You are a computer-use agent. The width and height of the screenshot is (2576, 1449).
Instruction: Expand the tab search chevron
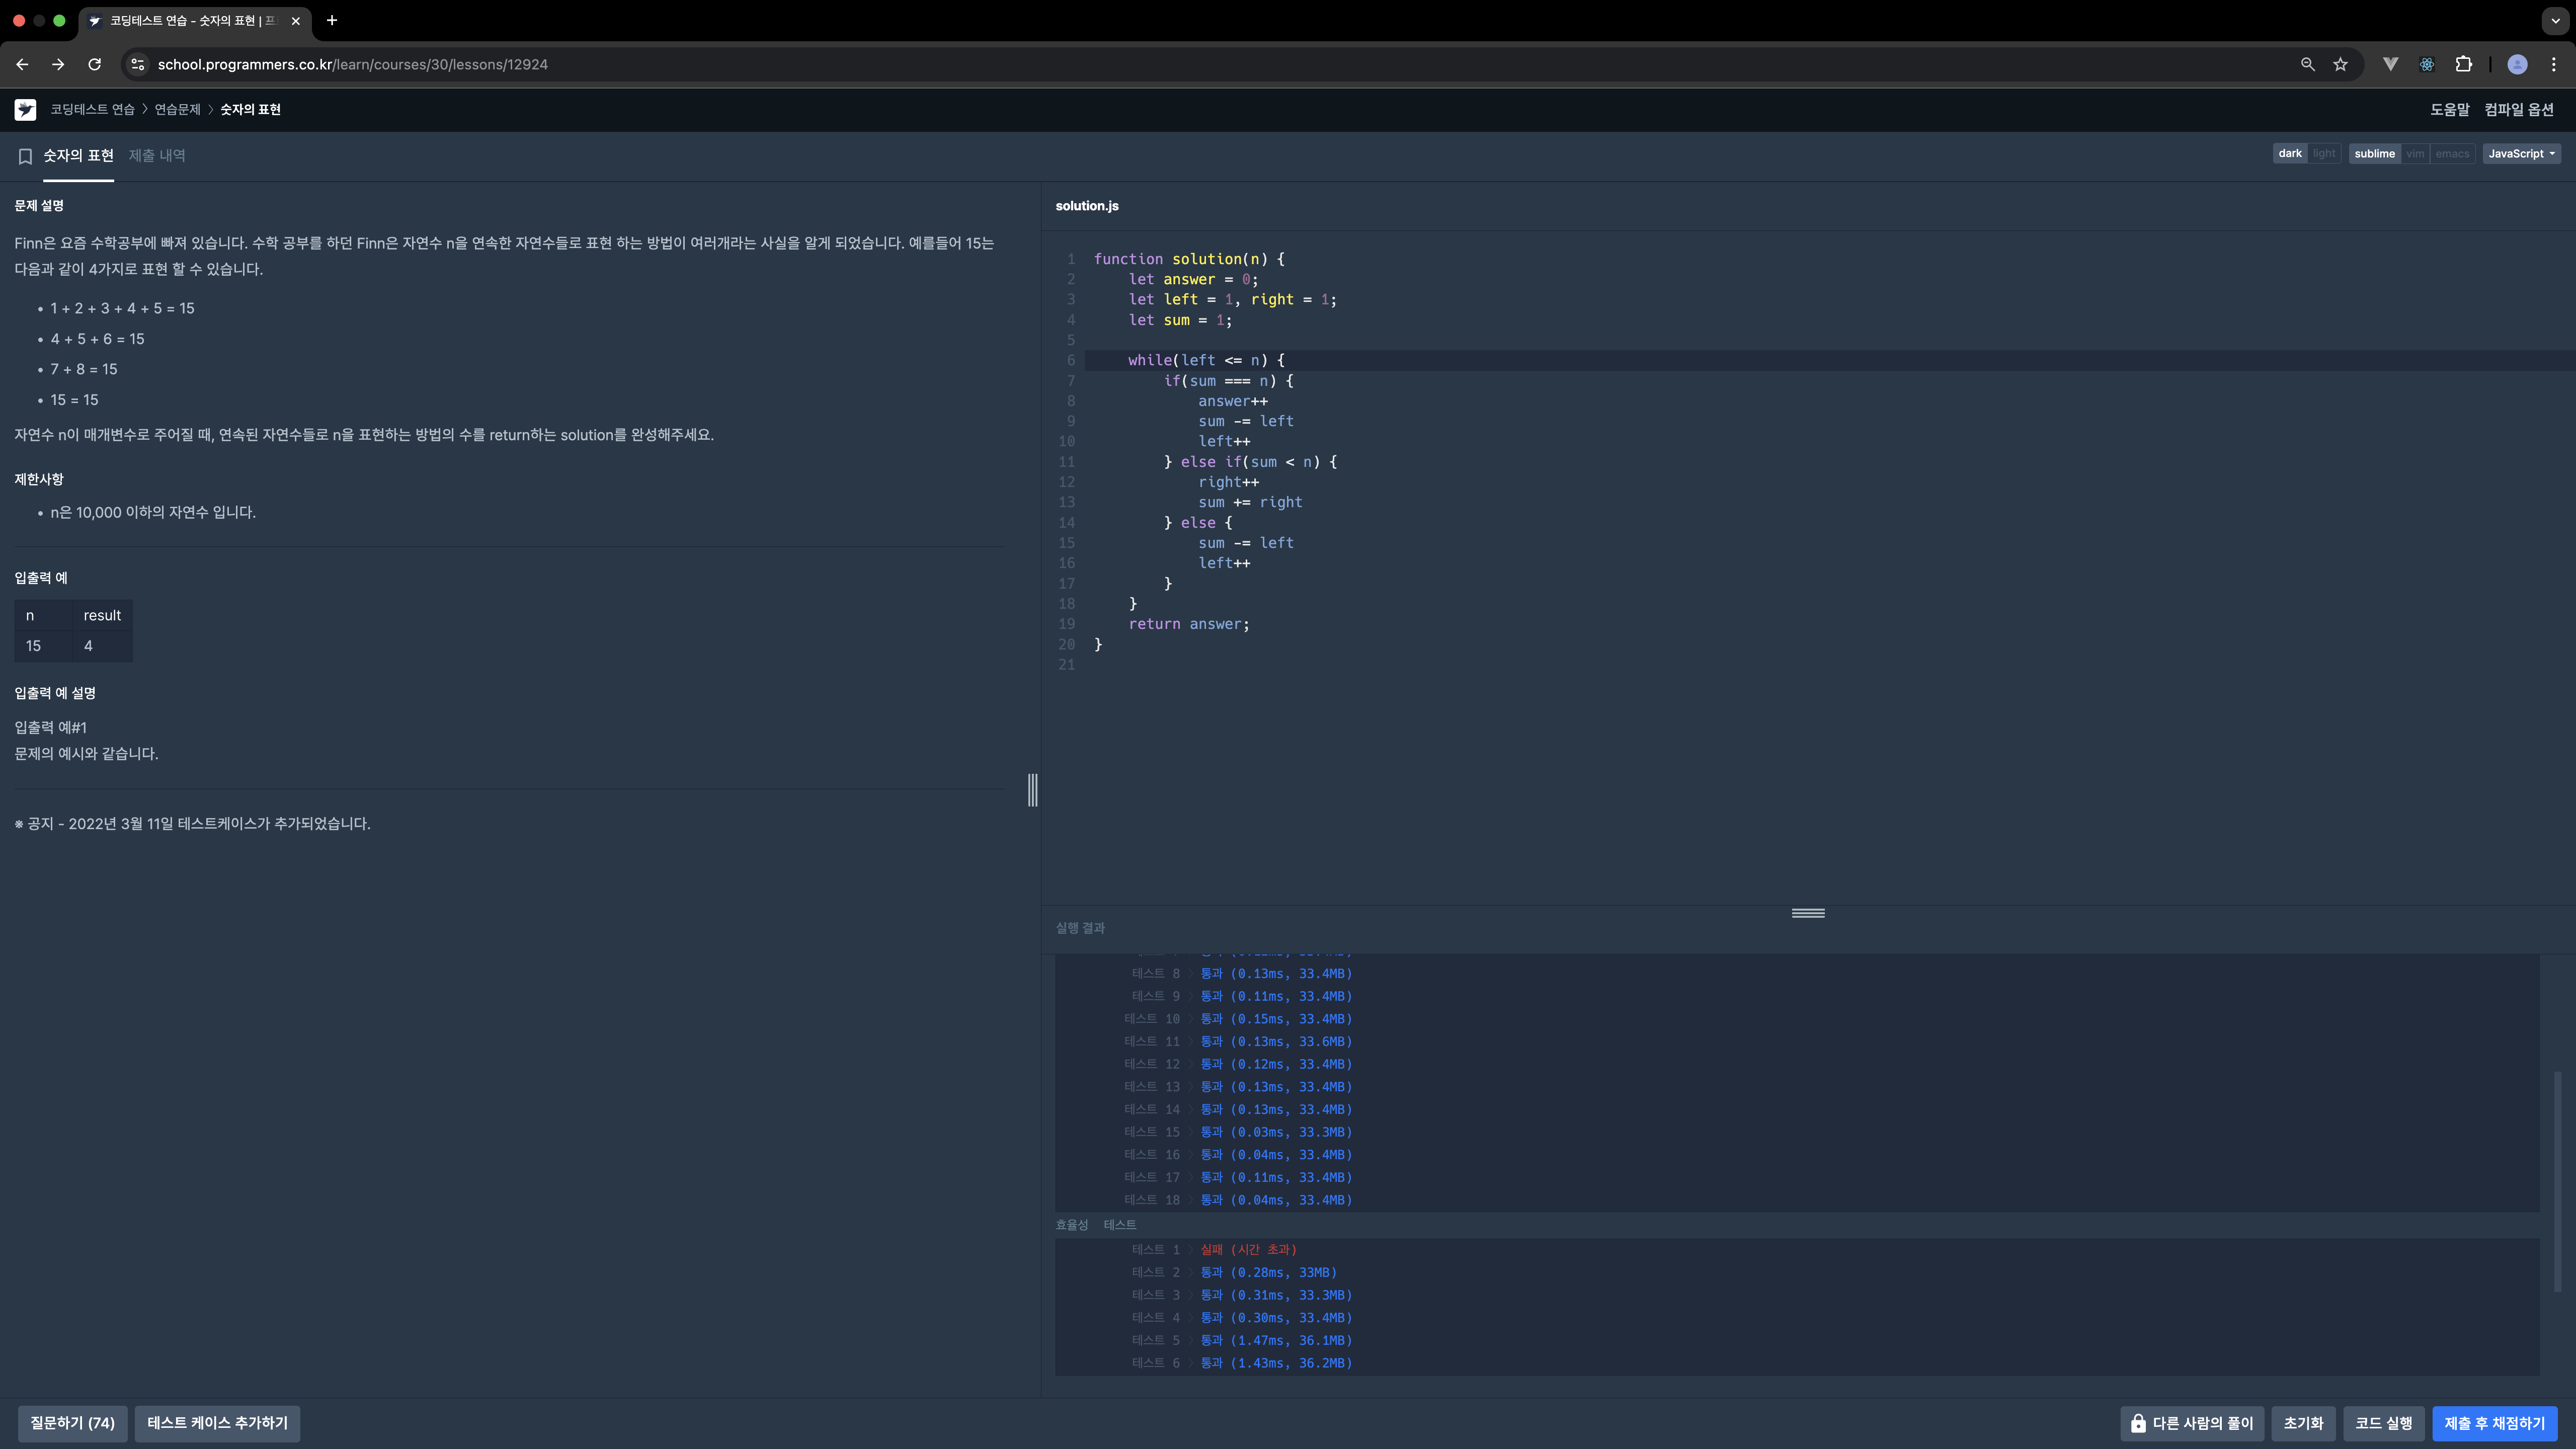point(2555,20)
